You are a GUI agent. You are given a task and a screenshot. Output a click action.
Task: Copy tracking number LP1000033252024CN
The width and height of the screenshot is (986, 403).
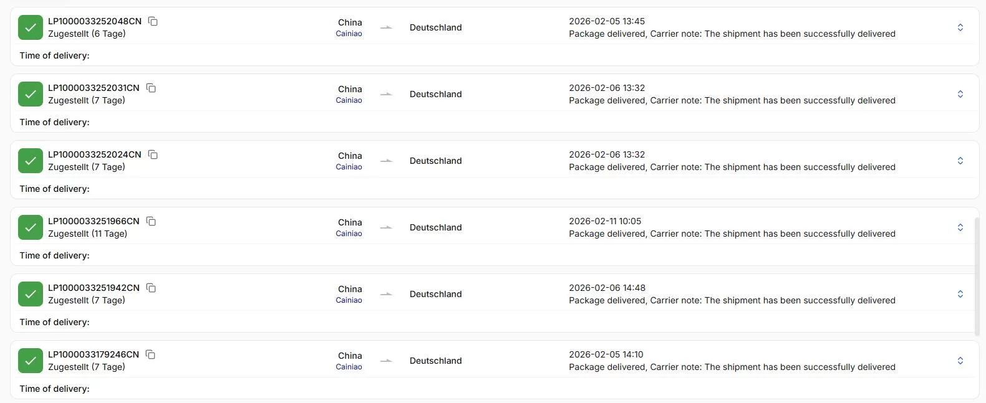(153, 154)
